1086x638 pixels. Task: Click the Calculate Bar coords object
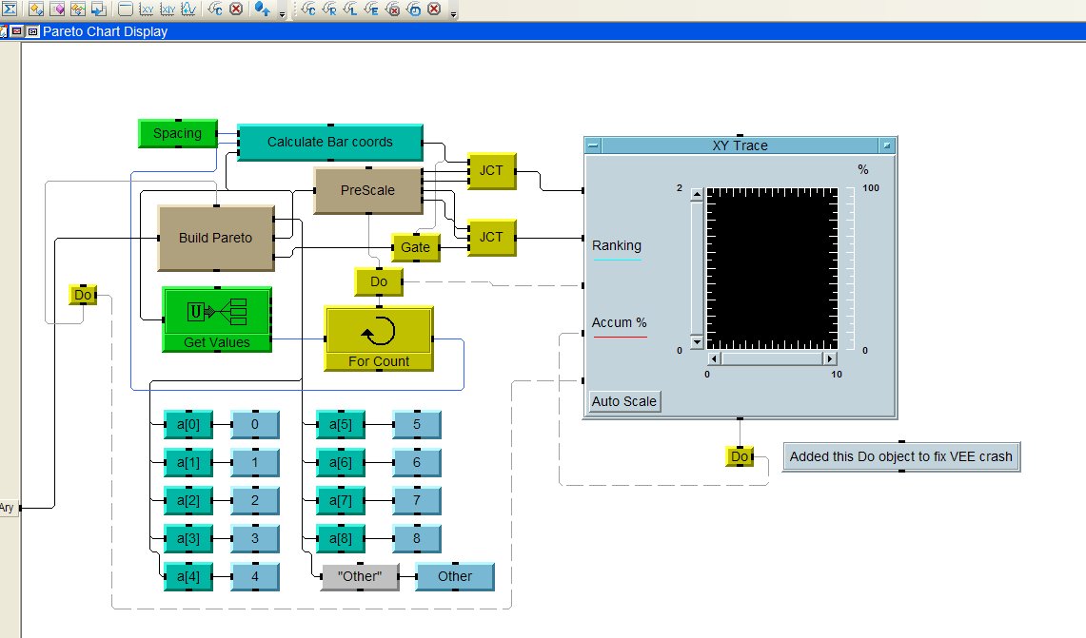pyautogui.click(x=329, y=142)
